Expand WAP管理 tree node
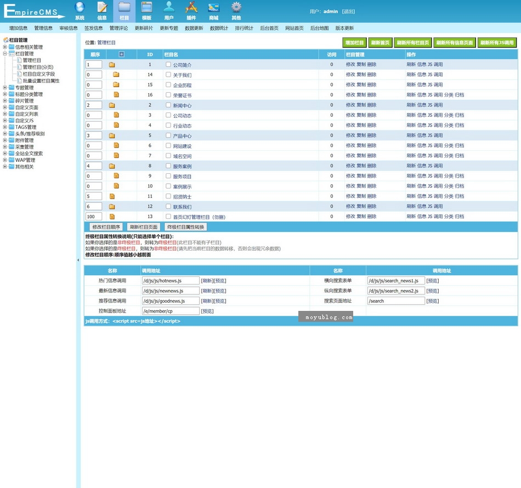 (x=5, y=160)
